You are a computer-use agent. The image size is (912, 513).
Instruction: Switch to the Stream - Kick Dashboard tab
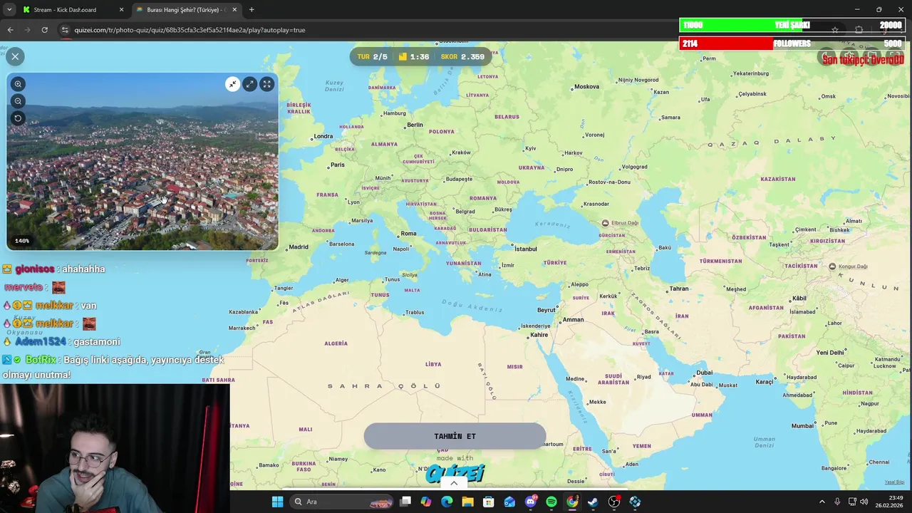pos(73,10)
